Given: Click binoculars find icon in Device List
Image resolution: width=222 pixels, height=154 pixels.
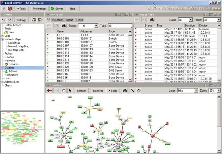Looking at the screenshot, I should coord(64,26).
